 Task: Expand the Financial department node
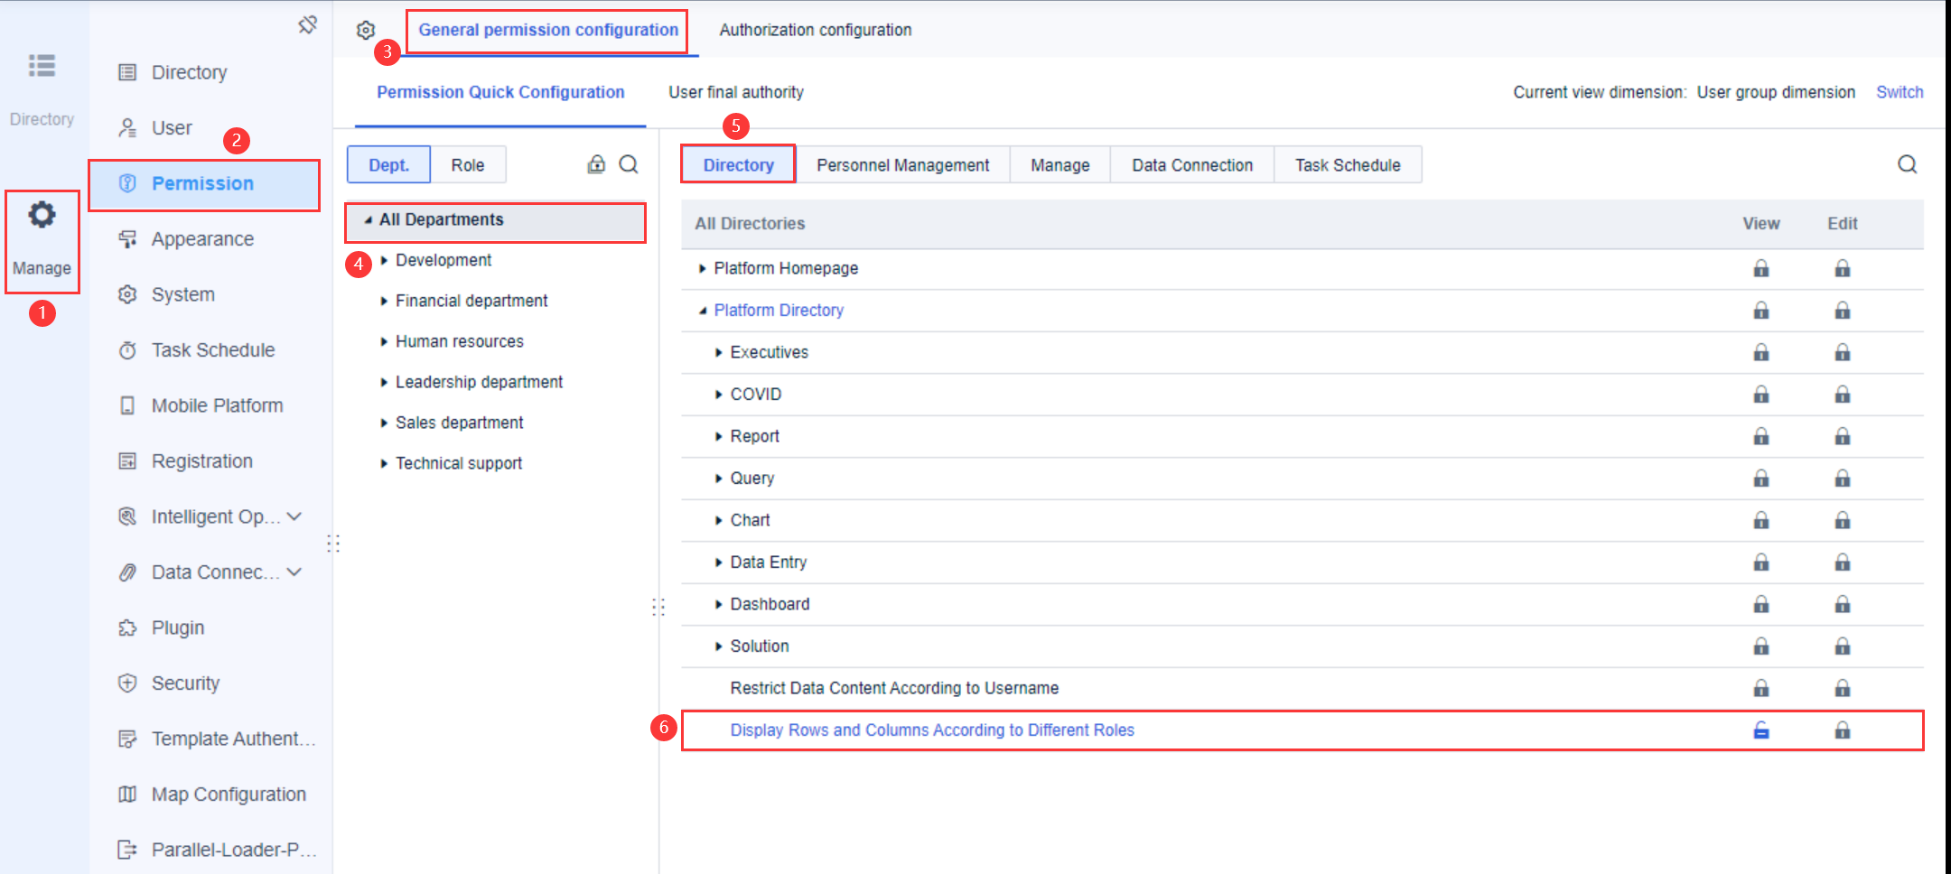click(x=384, y=301)
